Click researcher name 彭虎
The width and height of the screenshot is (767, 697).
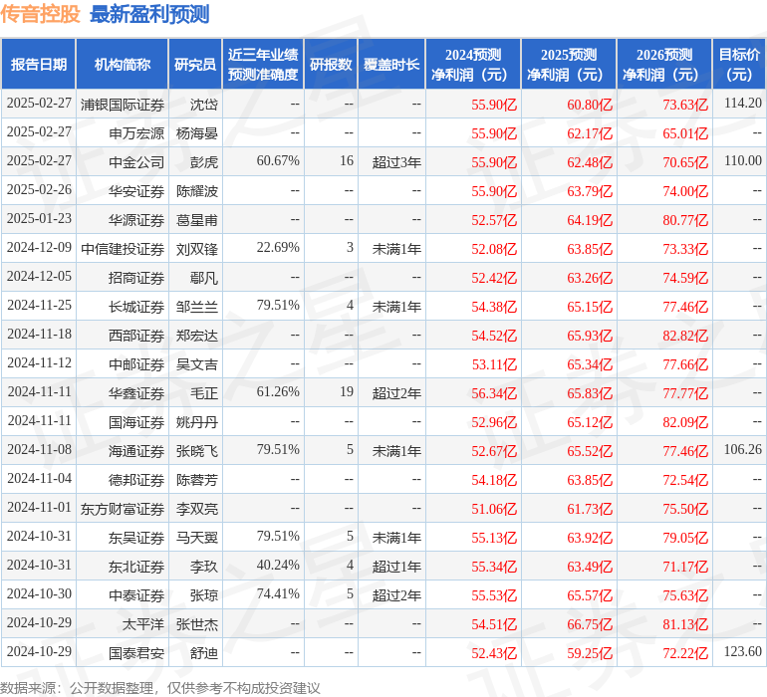tap(204, 162)
